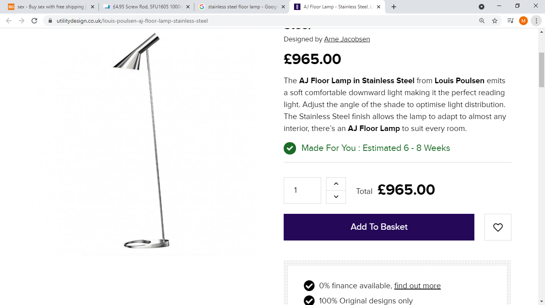This screenshot has height=305, width=545.
Task: Increase quantity with up arrow
Action: click(x=336, y=184)
